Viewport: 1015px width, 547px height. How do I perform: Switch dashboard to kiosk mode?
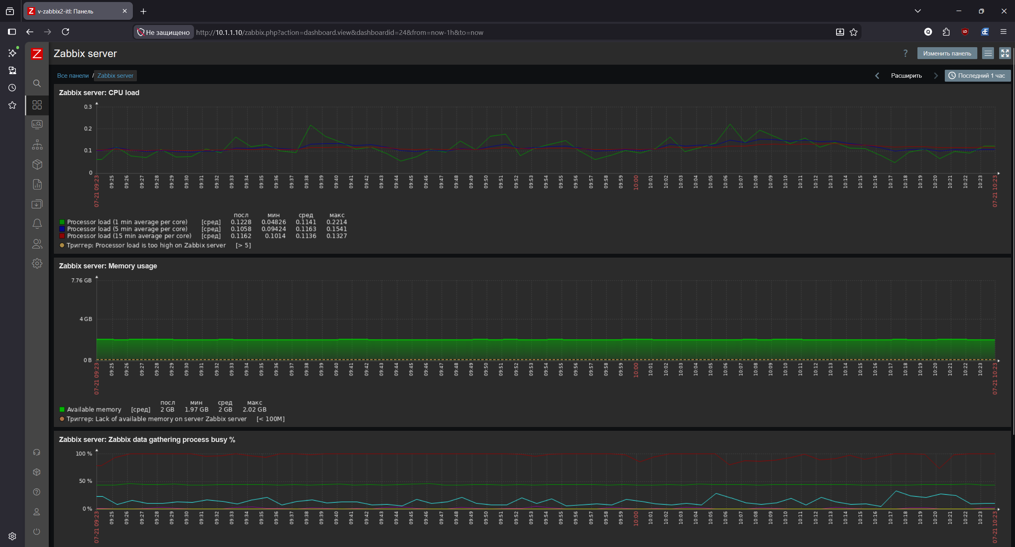[1005, 54]
